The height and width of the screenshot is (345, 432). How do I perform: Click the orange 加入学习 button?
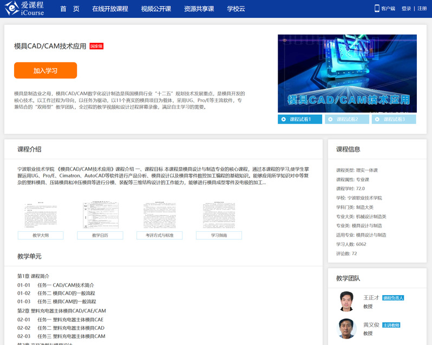pos(45,70)
